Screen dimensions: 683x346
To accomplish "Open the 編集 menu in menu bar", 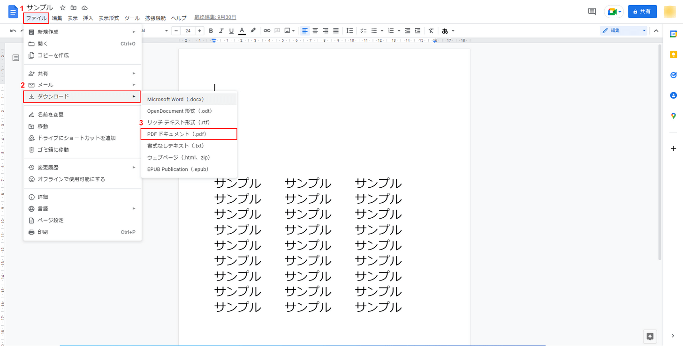I will click(x=57, y=18).
